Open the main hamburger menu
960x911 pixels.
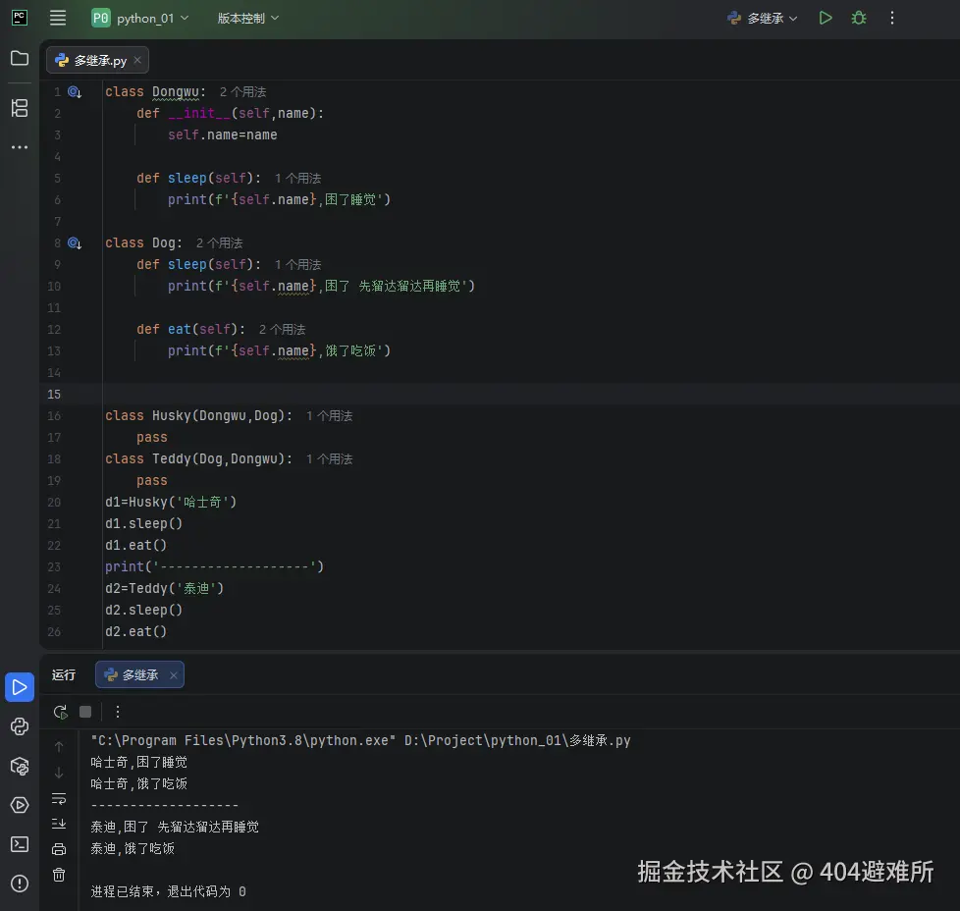[x=58, y=18]
